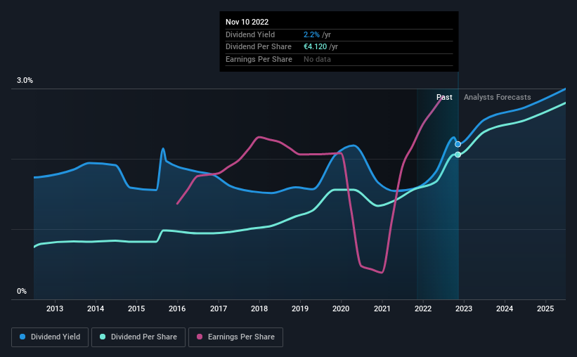The image size is (577, 357).
Task: Select the 2022 x-axis label
Action: tap(423, 309)
